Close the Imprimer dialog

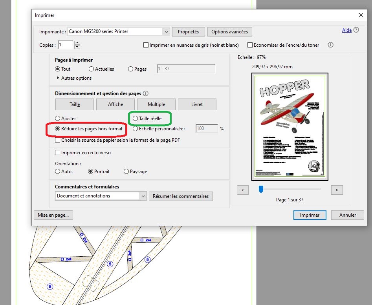pos(361,15)
